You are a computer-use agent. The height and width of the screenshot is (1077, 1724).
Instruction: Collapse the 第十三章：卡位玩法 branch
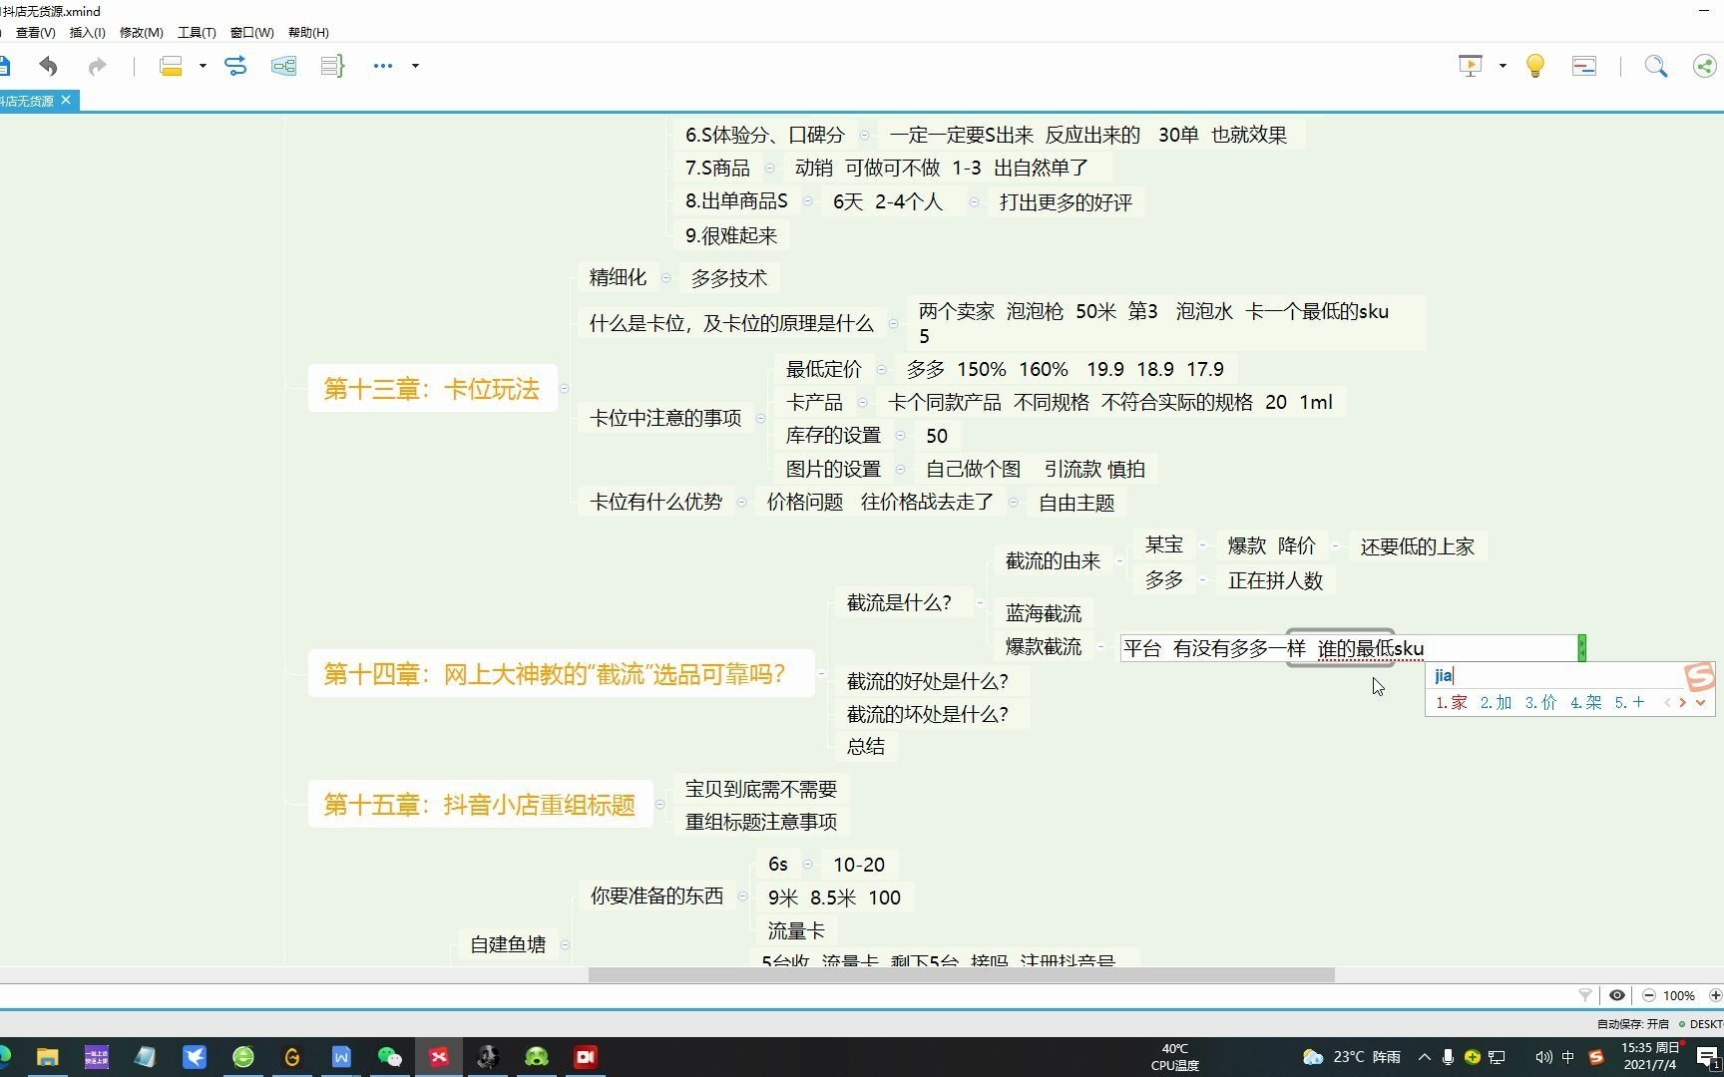(564, 388)
